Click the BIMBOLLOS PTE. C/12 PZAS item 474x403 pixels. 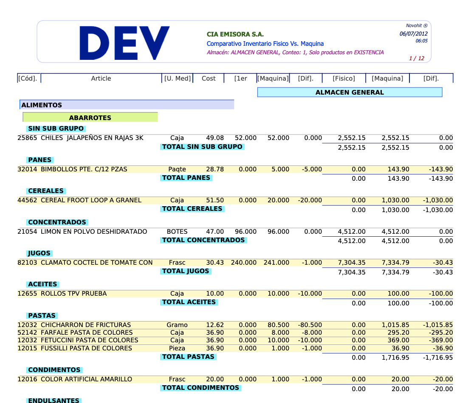coord(84,169)
